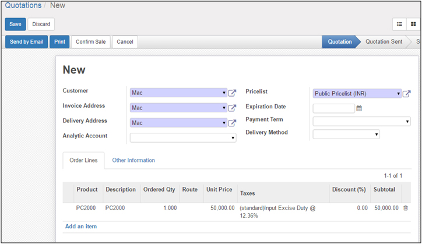Switch to kanban view

pos(413,24)
